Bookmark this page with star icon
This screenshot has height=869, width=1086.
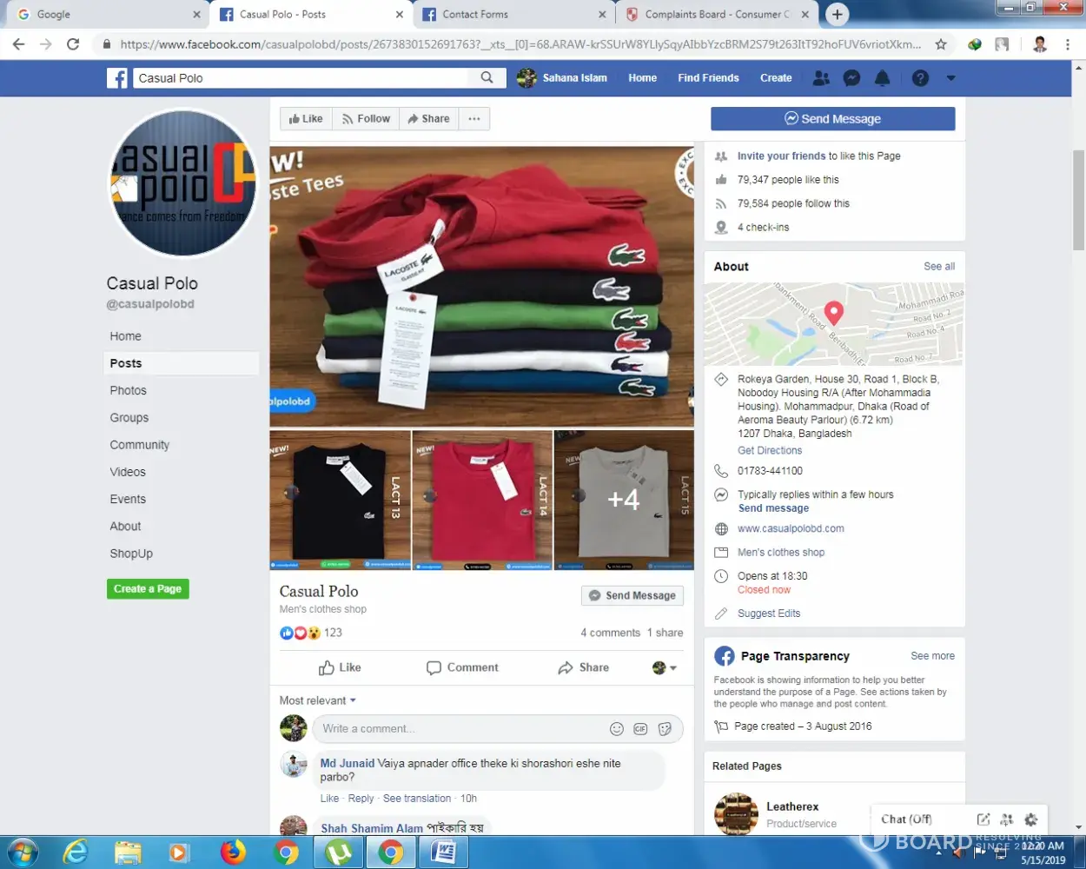941,44
